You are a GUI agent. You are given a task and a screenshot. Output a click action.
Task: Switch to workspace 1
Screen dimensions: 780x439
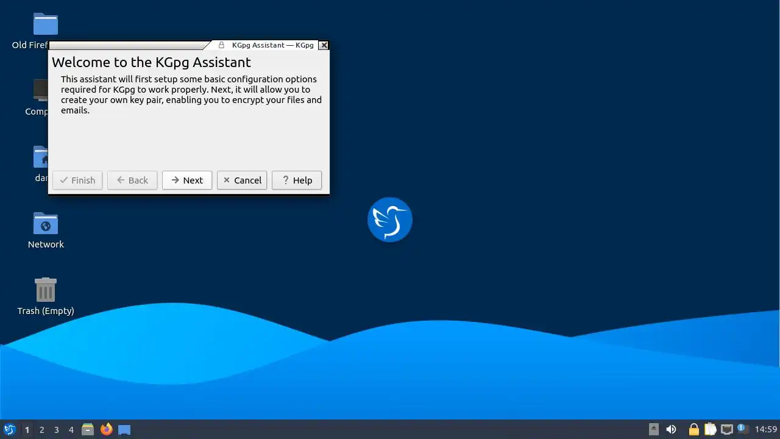coord(27,430)
